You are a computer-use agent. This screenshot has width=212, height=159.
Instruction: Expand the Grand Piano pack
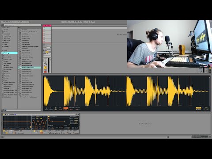(19, 49)
